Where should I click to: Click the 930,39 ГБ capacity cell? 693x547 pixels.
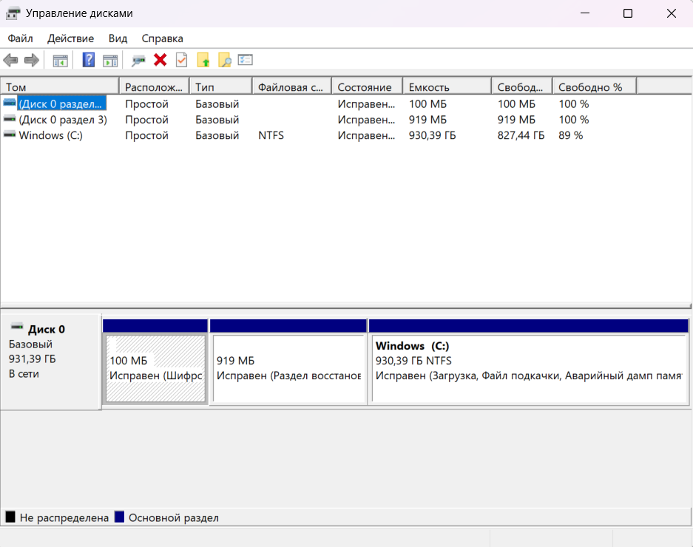point(432,135)
